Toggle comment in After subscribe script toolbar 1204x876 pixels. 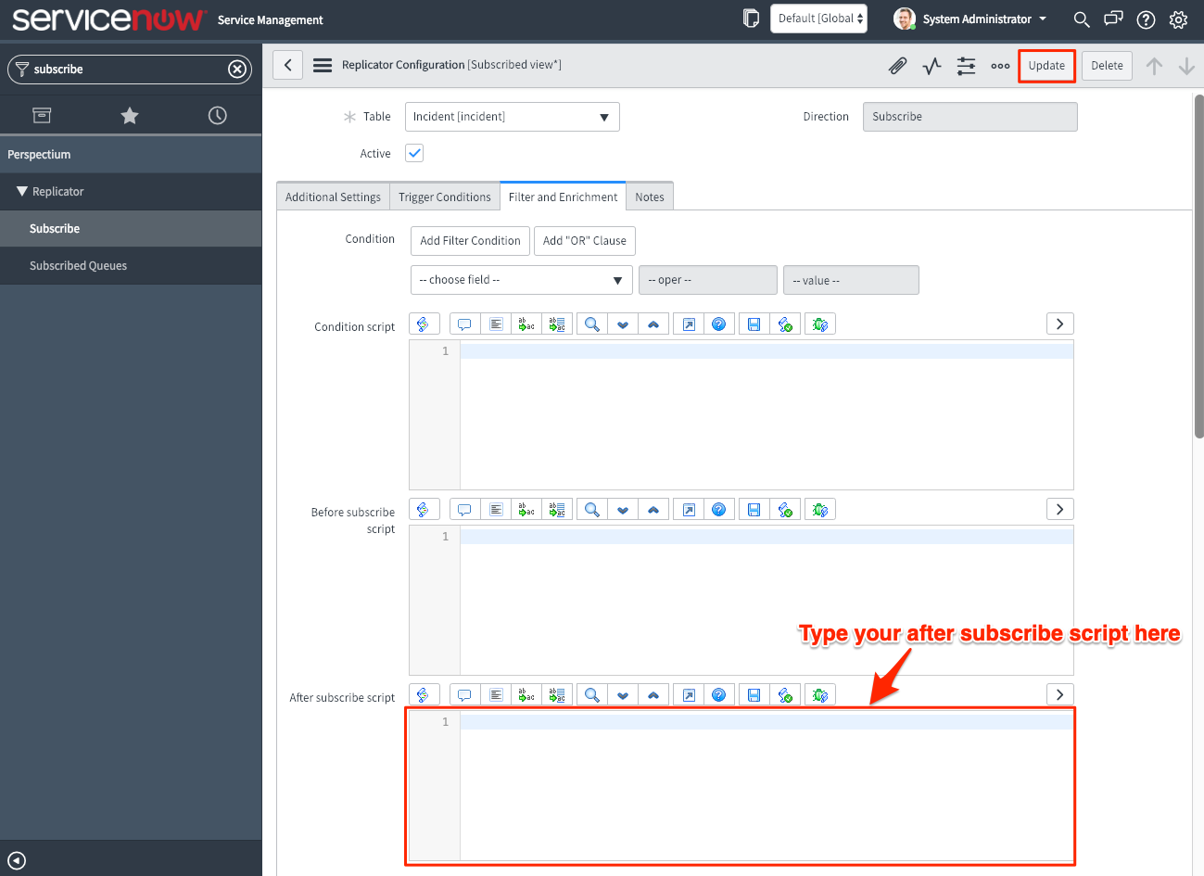[x=464, y=694]
